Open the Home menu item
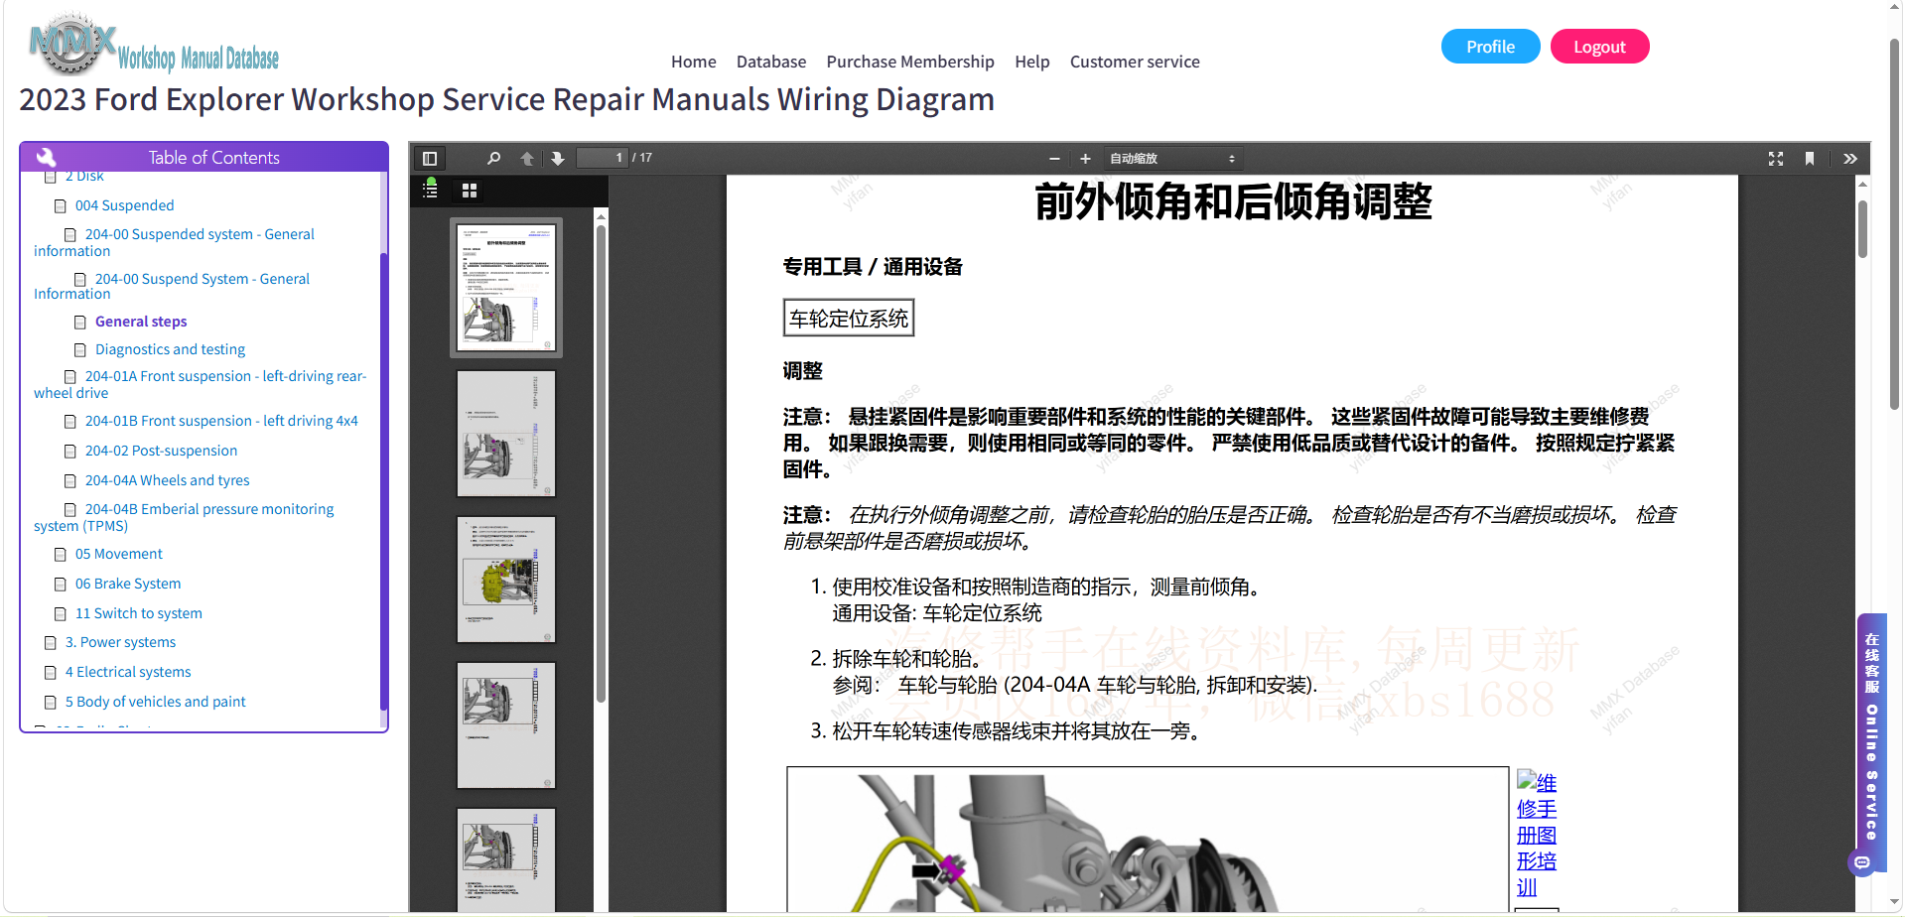 coord(694,62)
